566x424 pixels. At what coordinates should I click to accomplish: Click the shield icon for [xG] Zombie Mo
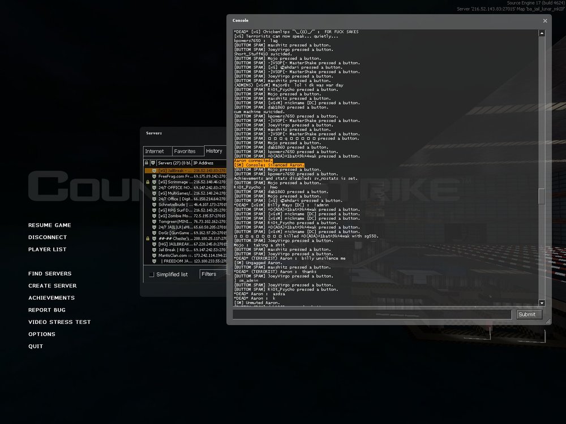(x=154, y=215)
